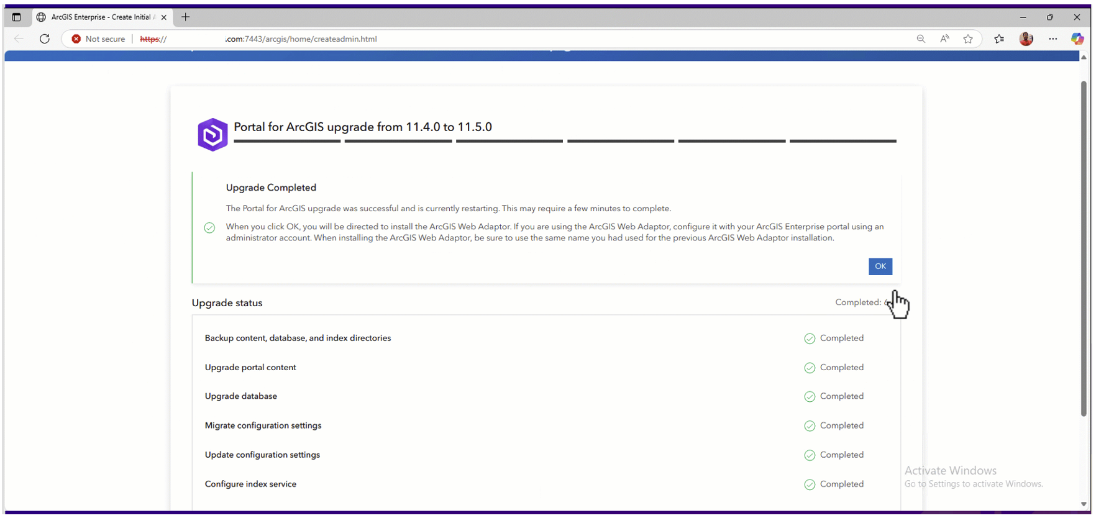Click the check icon for Upgrade portal content
Viewport: 1096px width, 518px height.
tap(810, 368)
